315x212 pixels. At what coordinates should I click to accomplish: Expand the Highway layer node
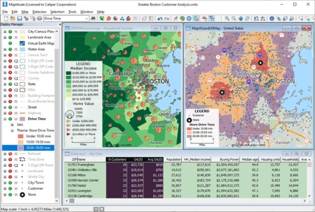[5, 113]
